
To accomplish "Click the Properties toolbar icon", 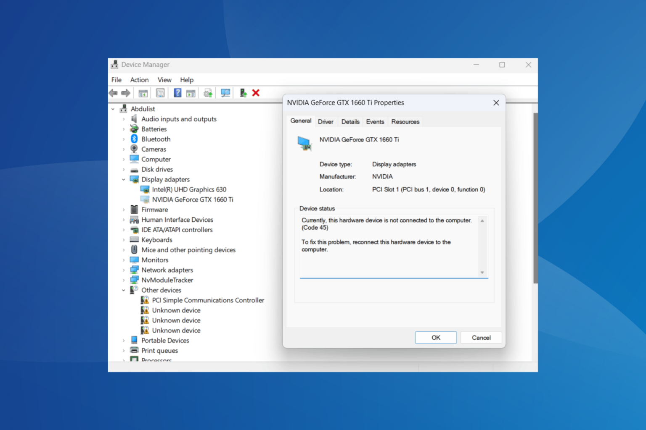I will point(160,93).
